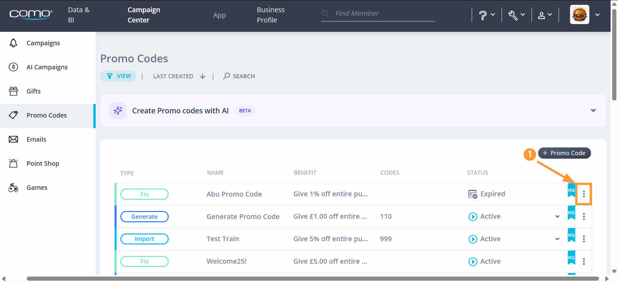The width and height of the screenshot is (618, 282).
Task: Open the App menu
Action: coord(220,15)
